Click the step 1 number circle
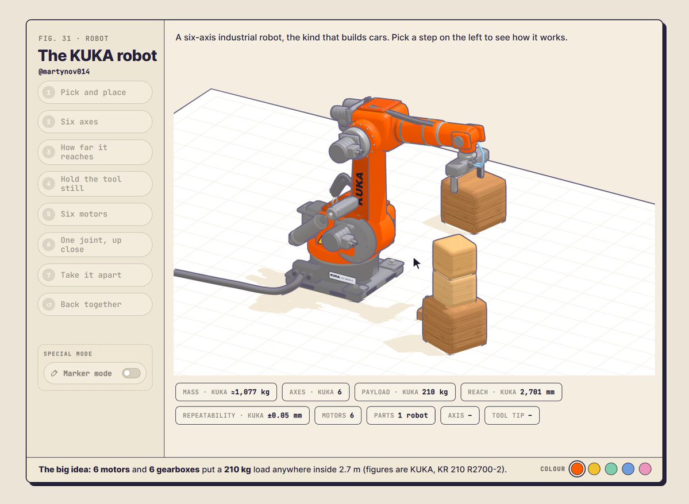Viewport: 689px width, 504px height. (49, 92)
